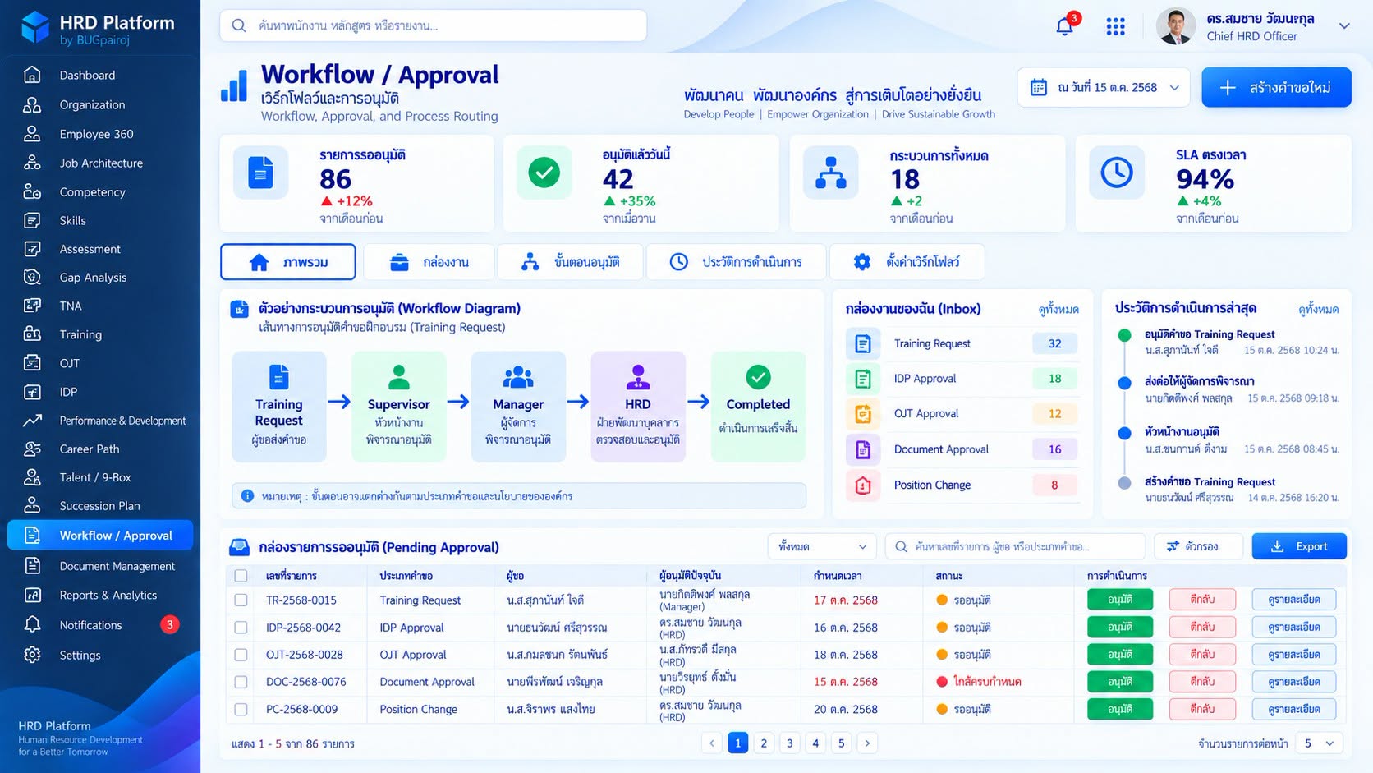Click the Dashboard home icon in the sidebar
This screenshot has height=773, width=1373.
tap(32, 75)
